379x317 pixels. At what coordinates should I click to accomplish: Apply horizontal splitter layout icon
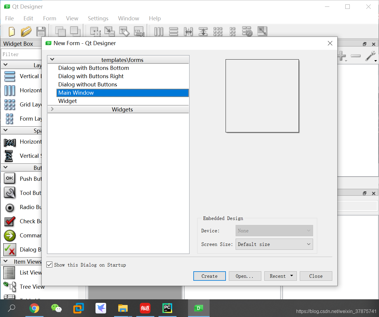[188, 32]
